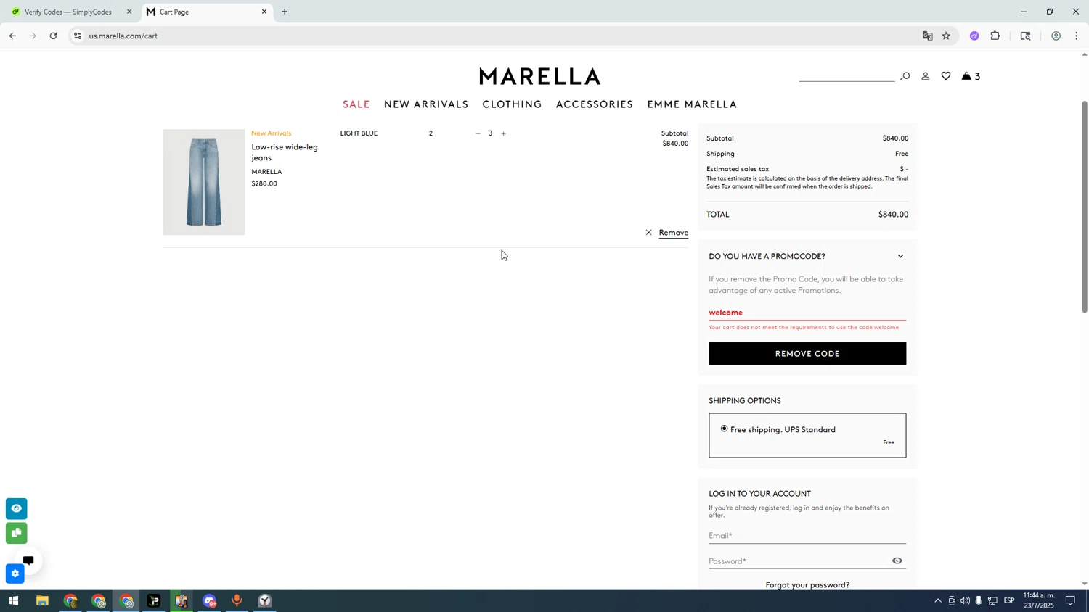Open the wishlist heart icon
Screen dimensions: 1089x612
[x=946, y=76]
